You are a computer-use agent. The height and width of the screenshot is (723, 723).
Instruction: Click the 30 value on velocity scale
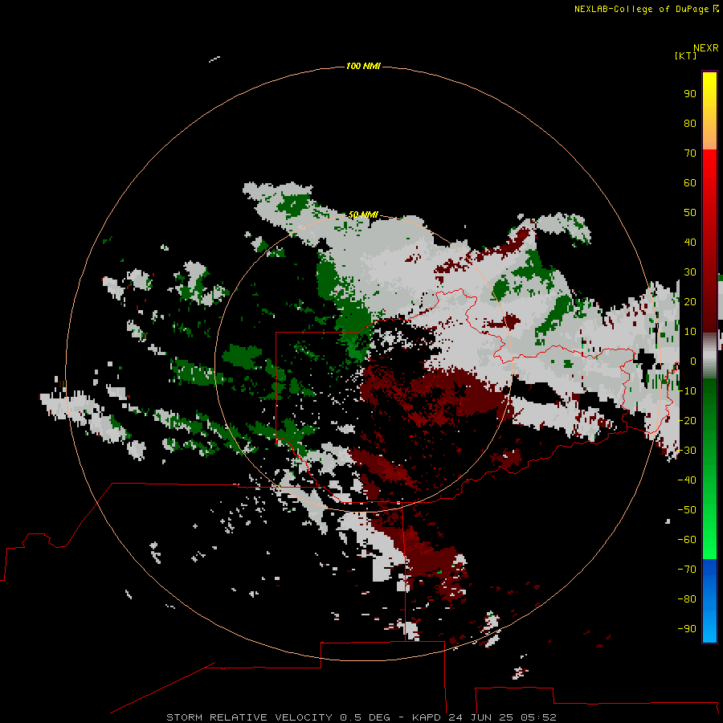pyautogui.click(x=690, y=272)
